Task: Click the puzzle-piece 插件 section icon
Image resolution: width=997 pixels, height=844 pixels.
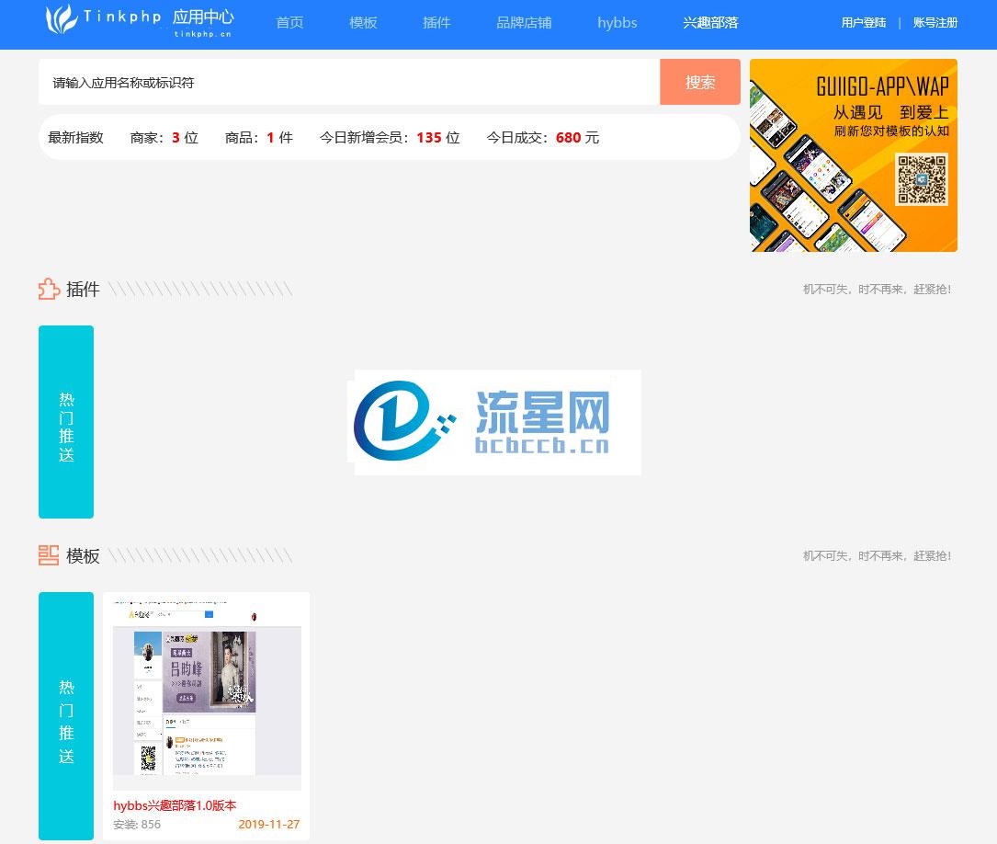Action: [x=49, y=290]
